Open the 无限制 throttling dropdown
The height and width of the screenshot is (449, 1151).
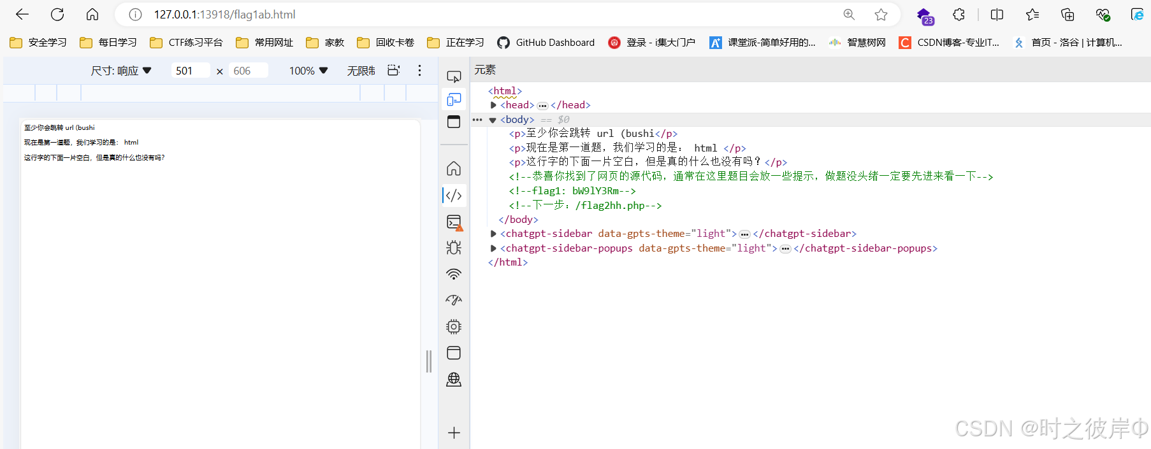pos(361,71)
